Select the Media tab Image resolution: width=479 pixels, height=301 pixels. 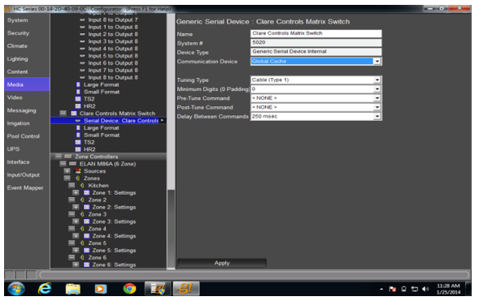click(27, 84)
